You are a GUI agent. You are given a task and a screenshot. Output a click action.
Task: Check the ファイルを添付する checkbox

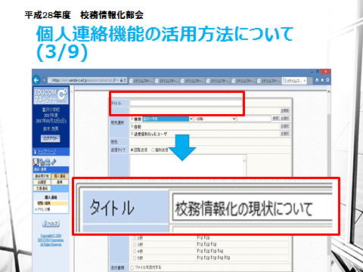coord(132,267)
